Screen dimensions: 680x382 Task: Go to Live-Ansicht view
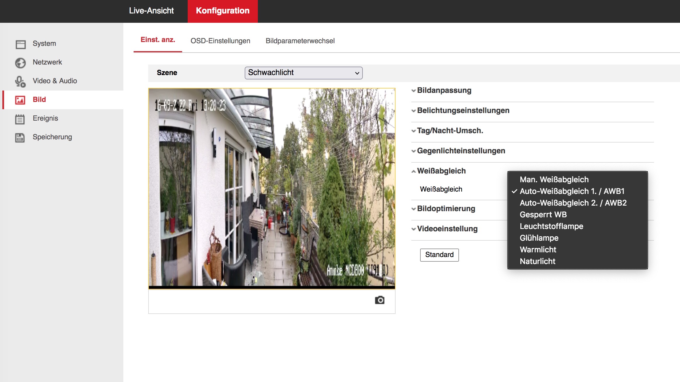click(x=151, y=11)
